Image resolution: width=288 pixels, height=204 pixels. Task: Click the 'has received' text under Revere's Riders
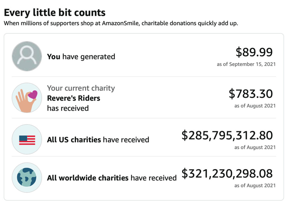pyautogui.click(x=68, y=108)
